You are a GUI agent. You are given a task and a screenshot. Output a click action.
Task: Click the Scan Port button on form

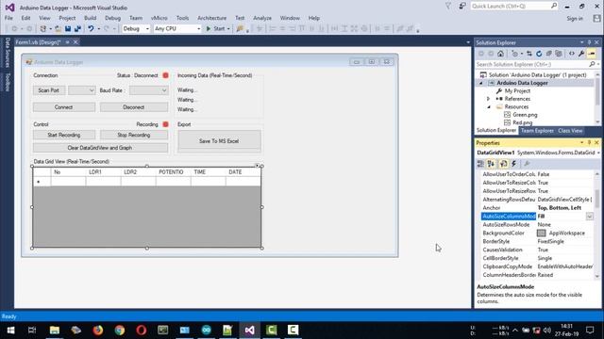[48, 90]
